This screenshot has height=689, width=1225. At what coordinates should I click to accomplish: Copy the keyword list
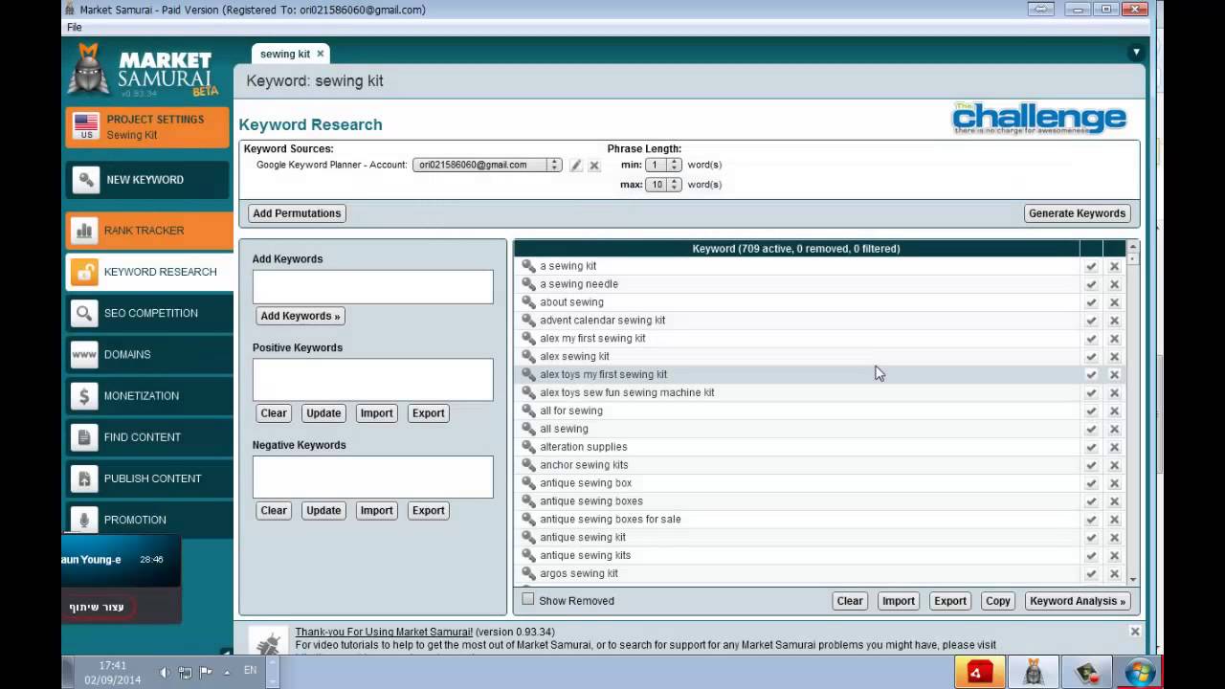tap(997, 601)
